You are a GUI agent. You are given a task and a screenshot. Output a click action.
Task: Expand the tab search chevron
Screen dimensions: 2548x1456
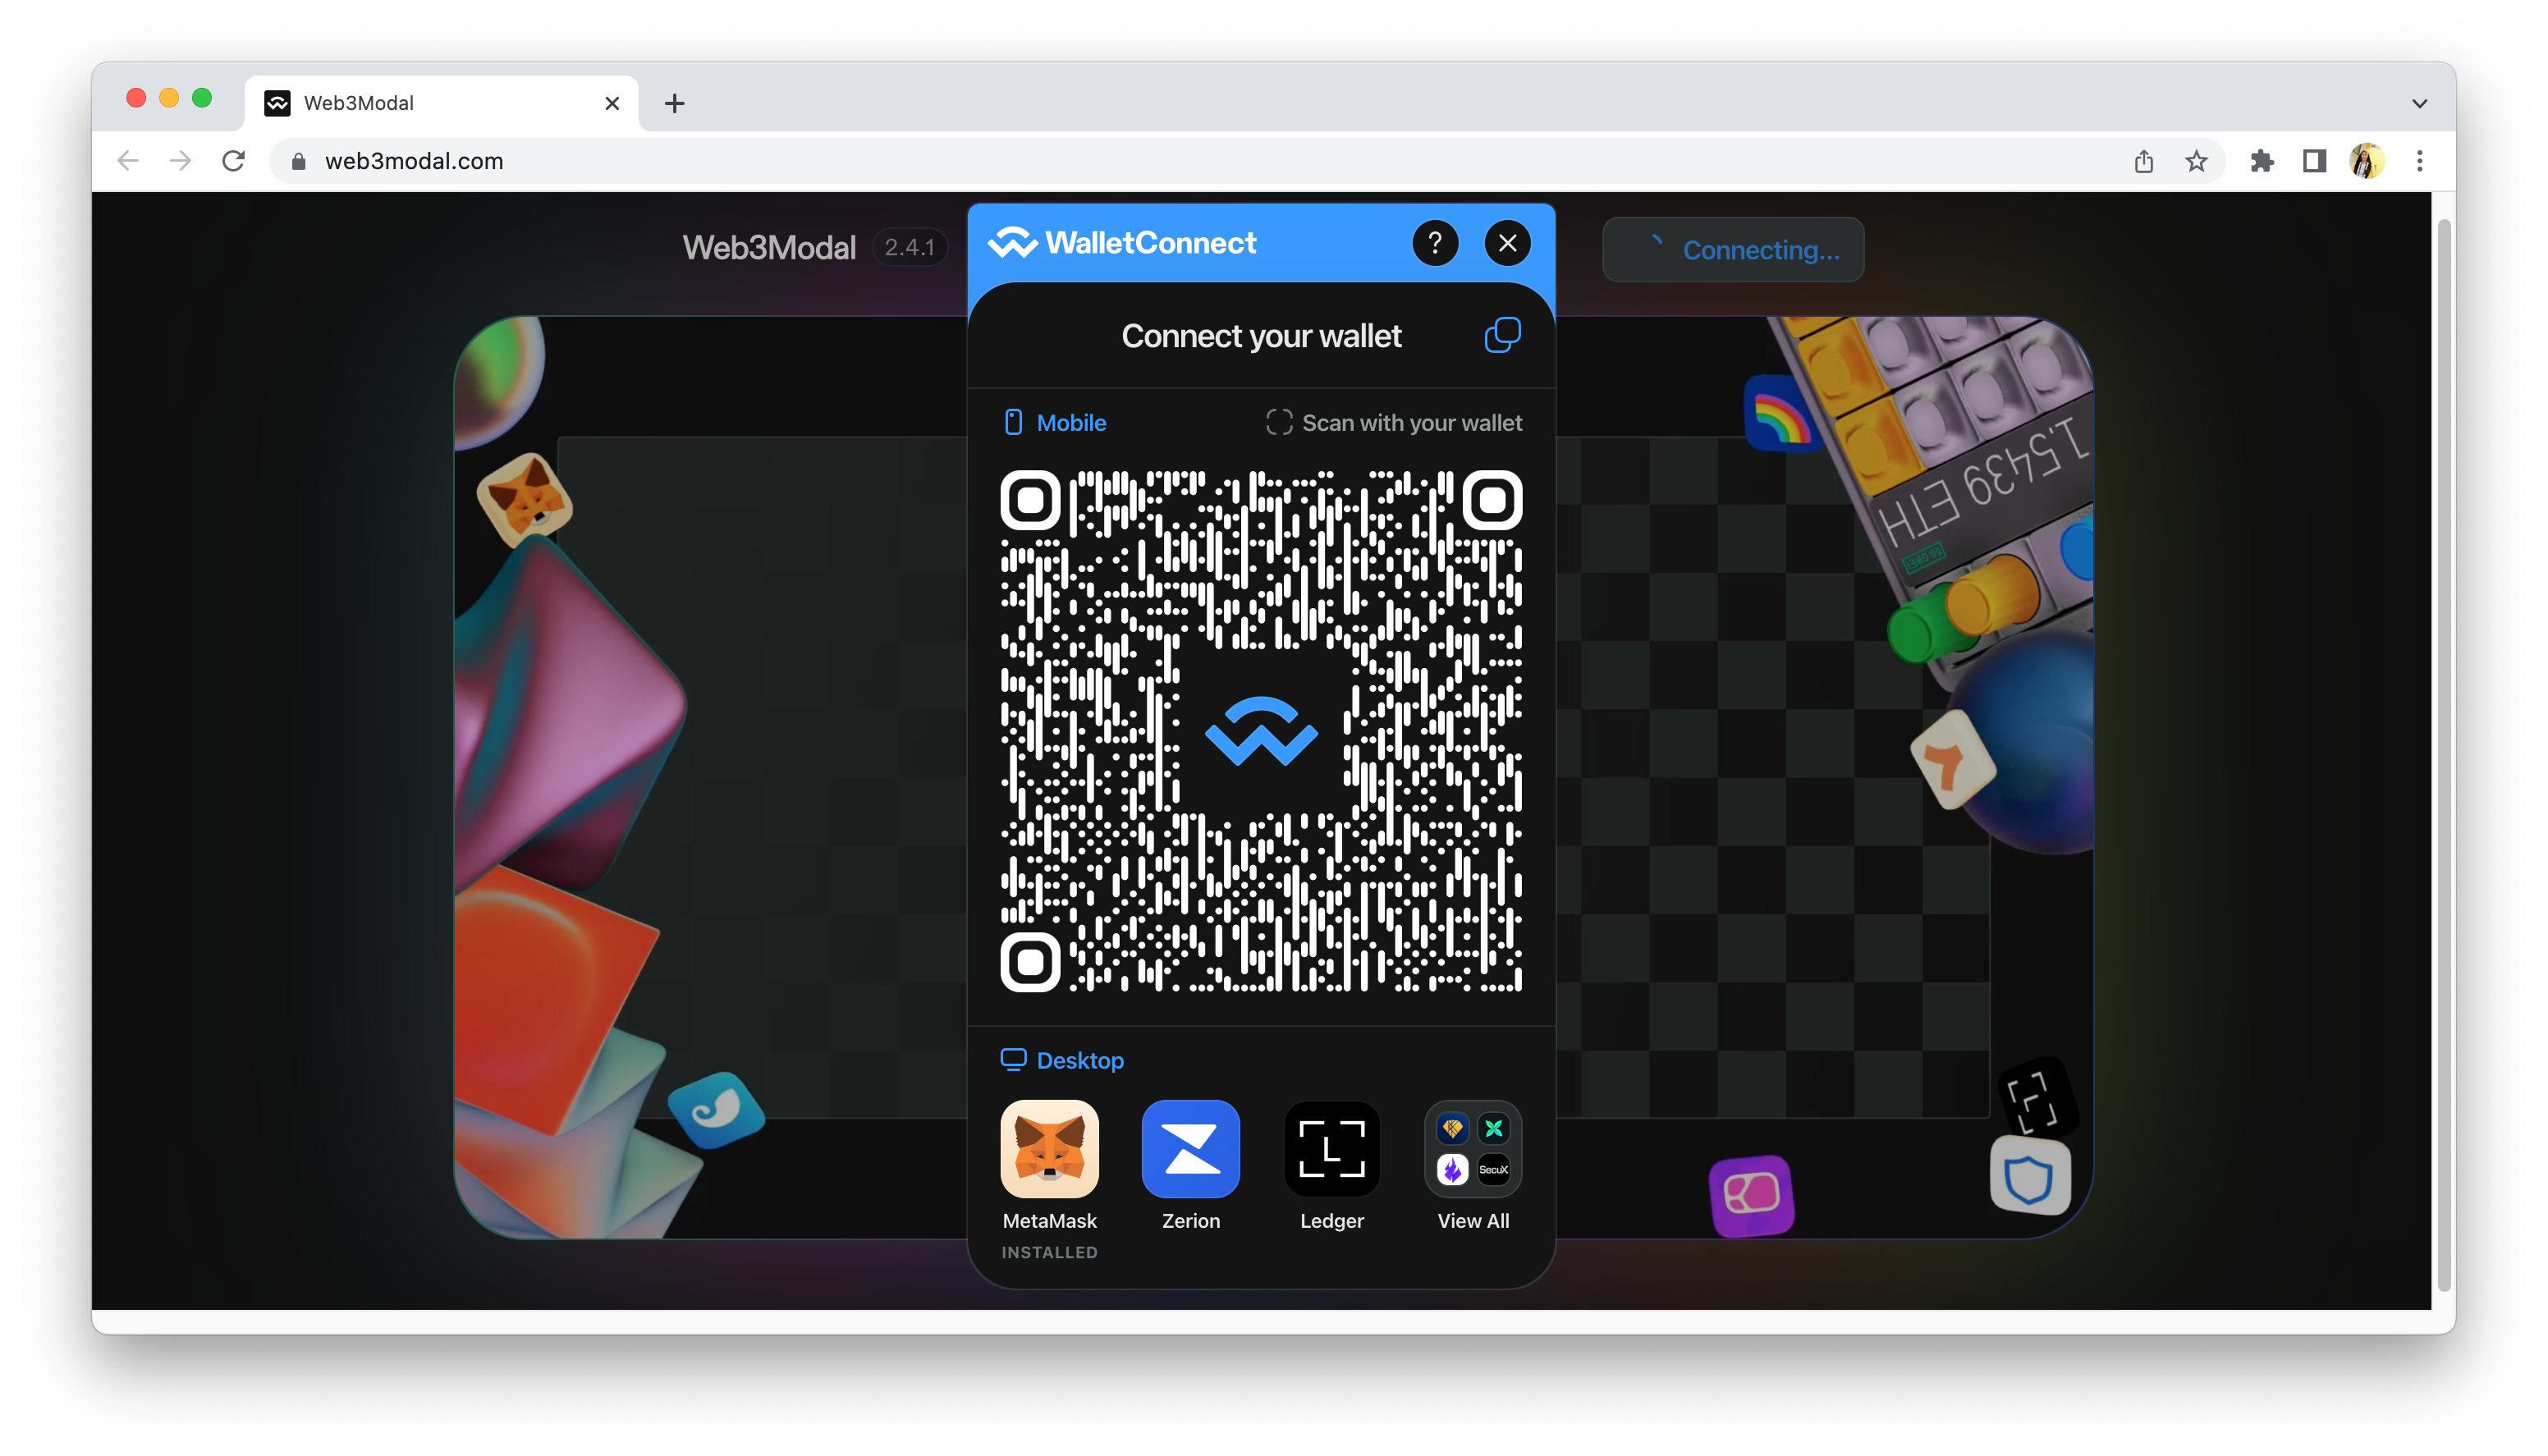point(2419,103)
